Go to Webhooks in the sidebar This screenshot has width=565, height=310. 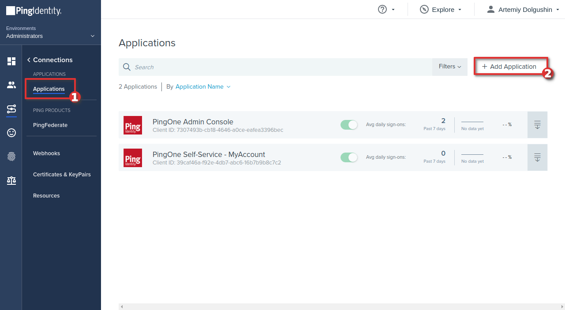pyautogui.click(x=46, y=153)
